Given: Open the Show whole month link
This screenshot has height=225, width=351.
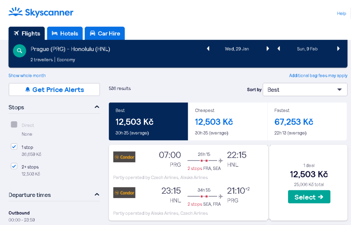Looking at the screenshot, I should click(27, 76).
